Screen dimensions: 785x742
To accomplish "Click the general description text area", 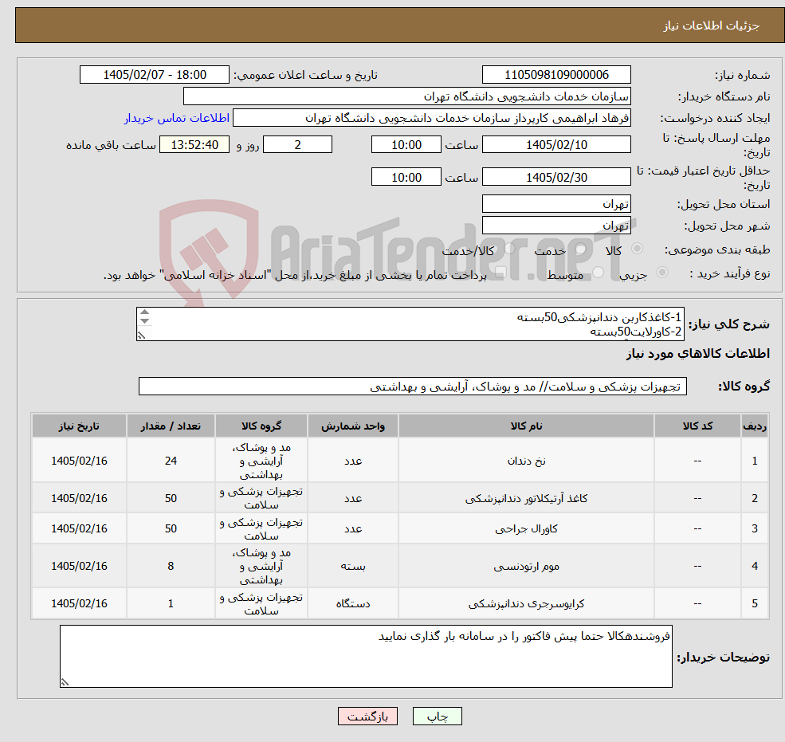I will [x=410, y=324].
